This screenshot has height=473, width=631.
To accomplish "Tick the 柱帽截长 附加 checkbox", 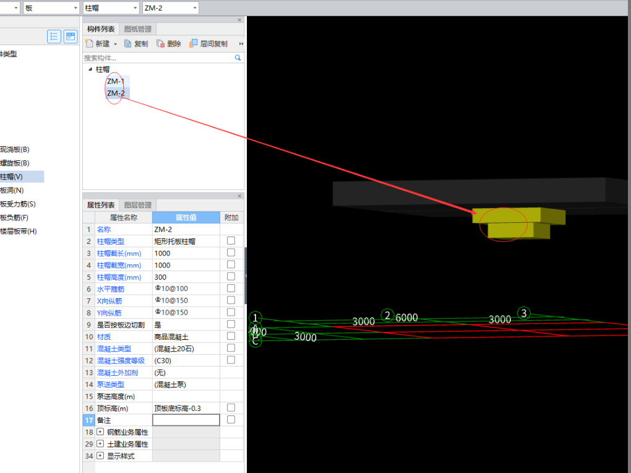I will pos(231,253).
